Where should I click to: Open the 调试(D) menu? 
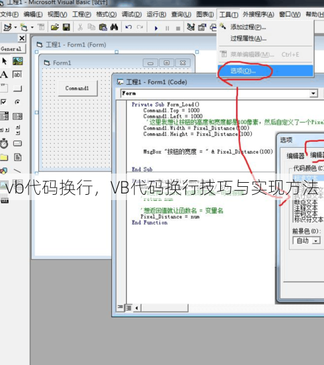132,15
